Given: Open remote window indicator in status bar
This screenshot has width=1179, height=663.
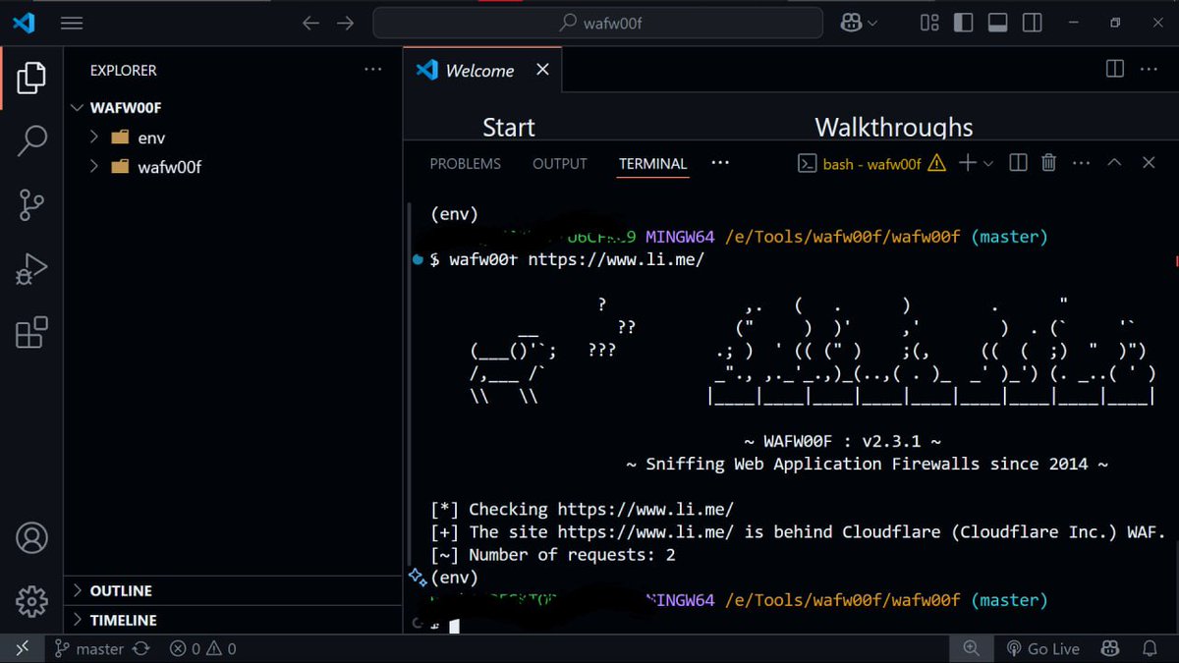Looking at the screenshot, I should click(22, 648).
